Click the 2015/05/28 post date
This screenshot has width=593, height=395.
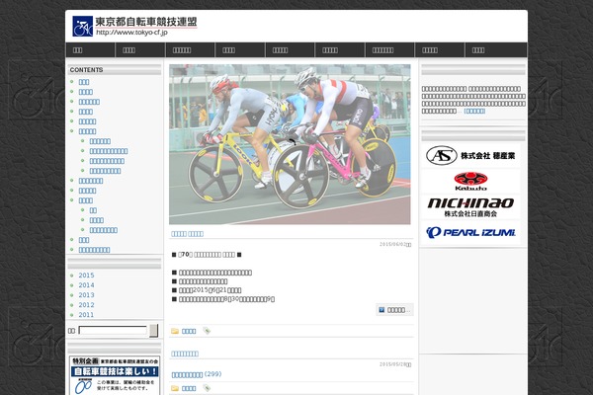(x=395, y=364)
